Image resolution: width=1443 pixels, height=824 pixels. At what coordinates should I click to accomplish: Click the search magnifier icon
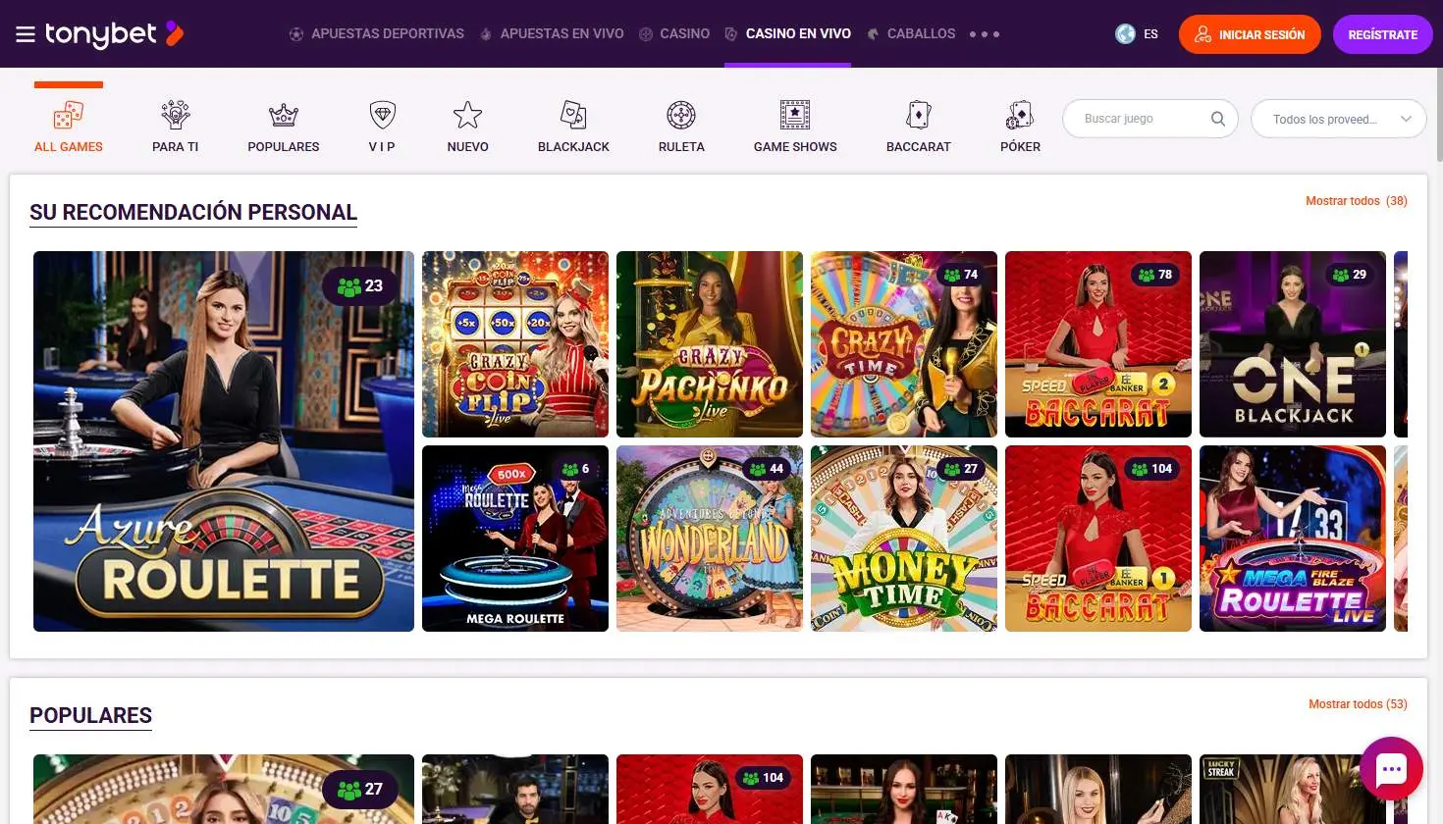(1217, 118)
